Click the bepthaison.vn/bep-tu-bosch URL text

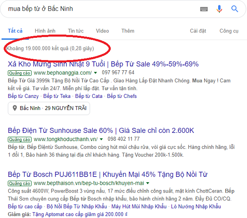[89, 183]
